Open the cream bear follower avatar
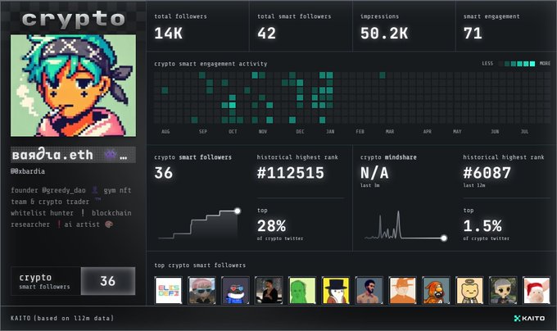Image resolution: width=557 pixels, height=331 pixels. pyautogui.click(x=469, y=290)
